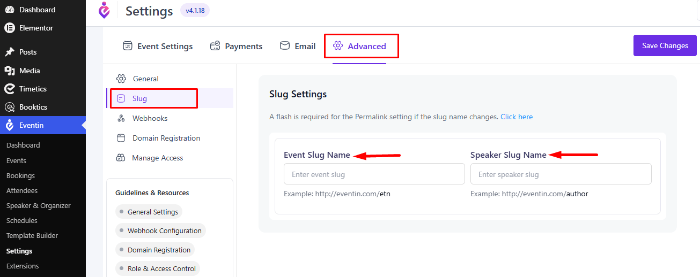Click the Booktics sidebar icon
Viewport: 700px width, 277px height.
[10, 107]
